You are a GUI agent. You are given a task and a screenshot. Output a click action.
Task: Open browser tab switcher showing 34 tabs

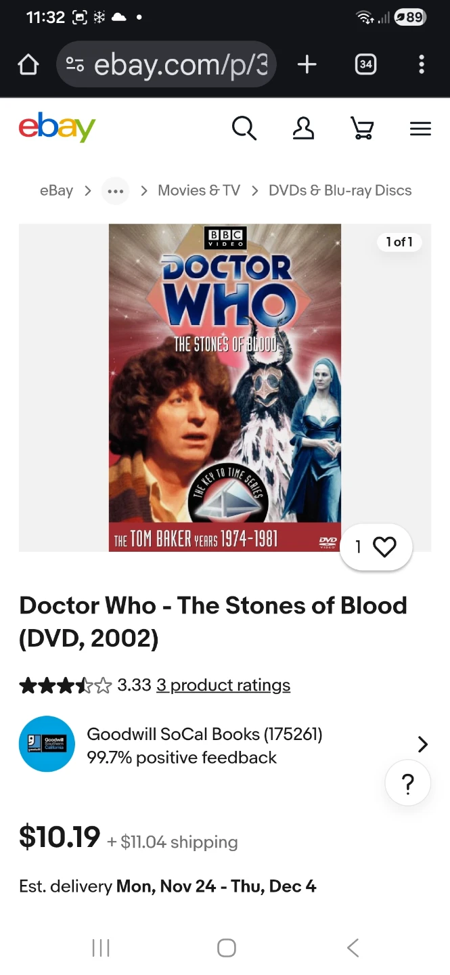coord(365,64)
